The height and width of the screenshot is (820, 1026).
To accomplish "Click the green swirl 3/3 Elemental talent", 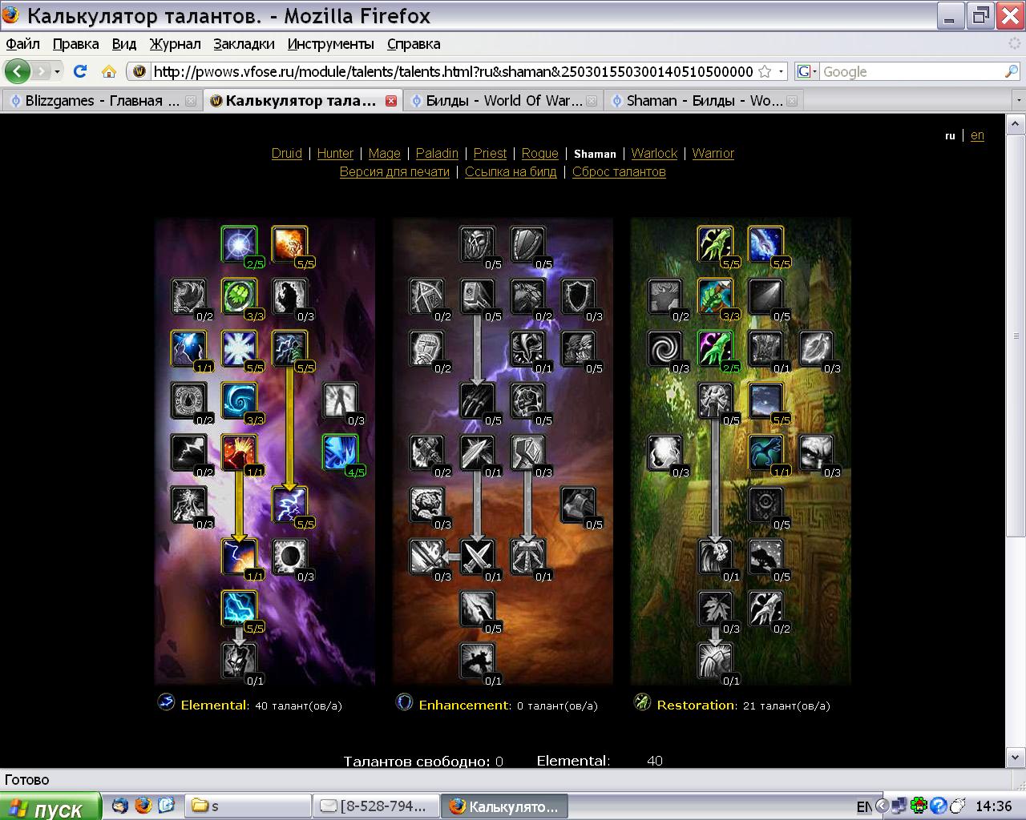I will pos(239,297).
